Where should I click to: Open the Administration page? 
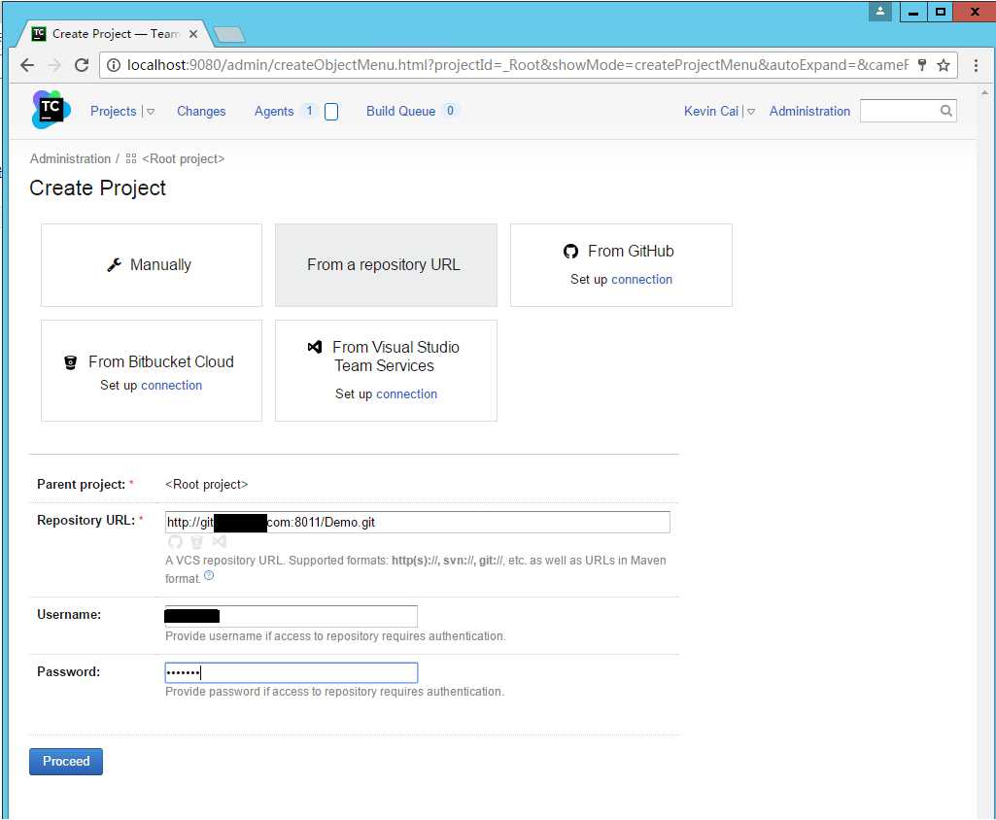pos(809,111)
